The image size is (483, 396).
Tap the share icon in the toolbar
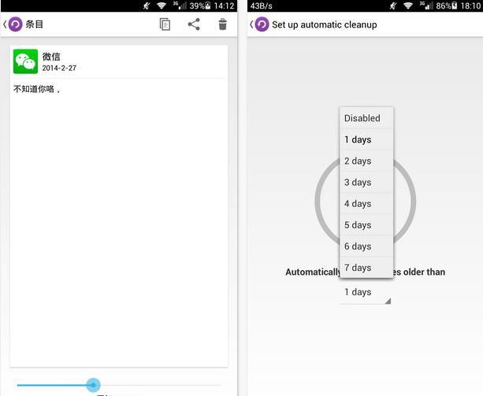click(x=194, y=24)
